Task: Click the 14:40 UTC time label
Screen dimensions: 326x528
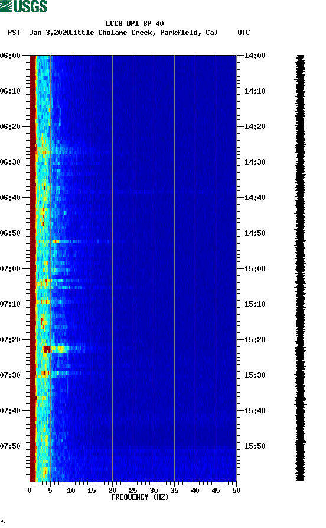Action: [x=255, y=197]
